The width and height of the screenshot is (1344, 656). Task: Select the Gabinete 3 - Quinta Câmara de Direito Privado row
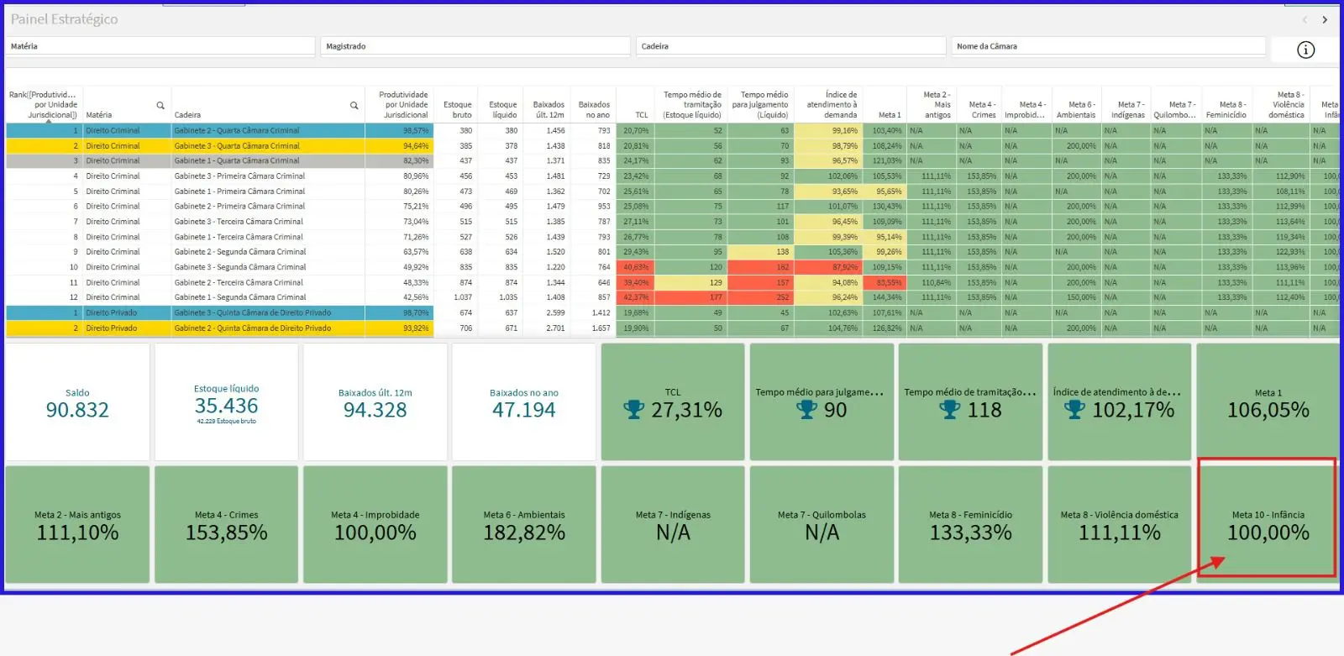pos(252,313)
